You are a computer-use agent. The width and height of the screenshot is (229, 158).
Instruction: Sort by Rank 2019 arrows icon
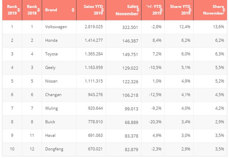[19, 10]
